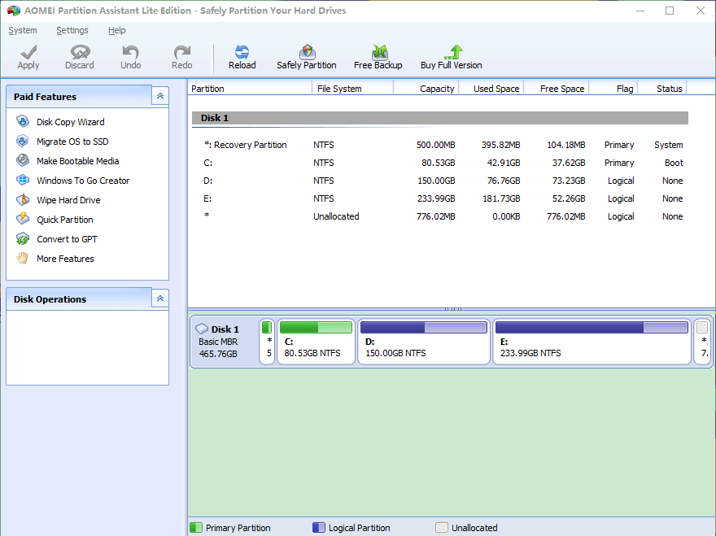
Task: Select C: 80.53GB block in disk map
Action: point(316,342)
